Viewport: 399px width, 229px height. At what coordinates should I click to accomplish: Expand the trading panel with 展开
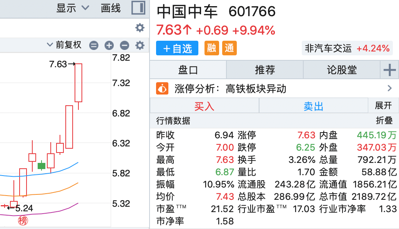click(383, 106)
